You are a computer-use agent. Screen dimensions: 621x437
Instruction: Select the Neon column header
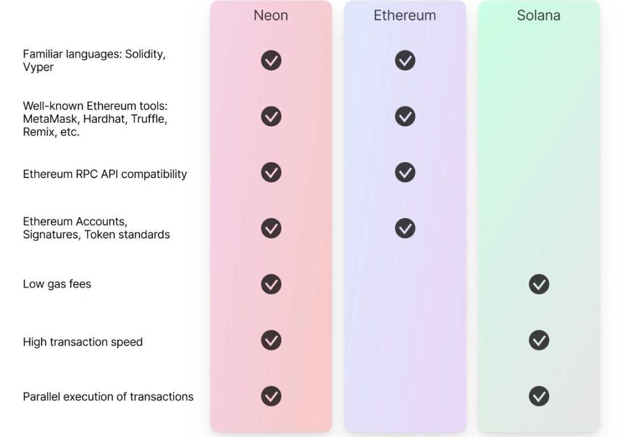coord(271,15)
